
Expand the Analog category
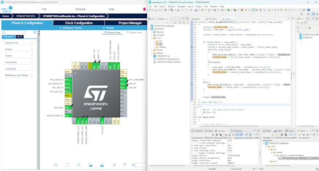pos(19,49)
